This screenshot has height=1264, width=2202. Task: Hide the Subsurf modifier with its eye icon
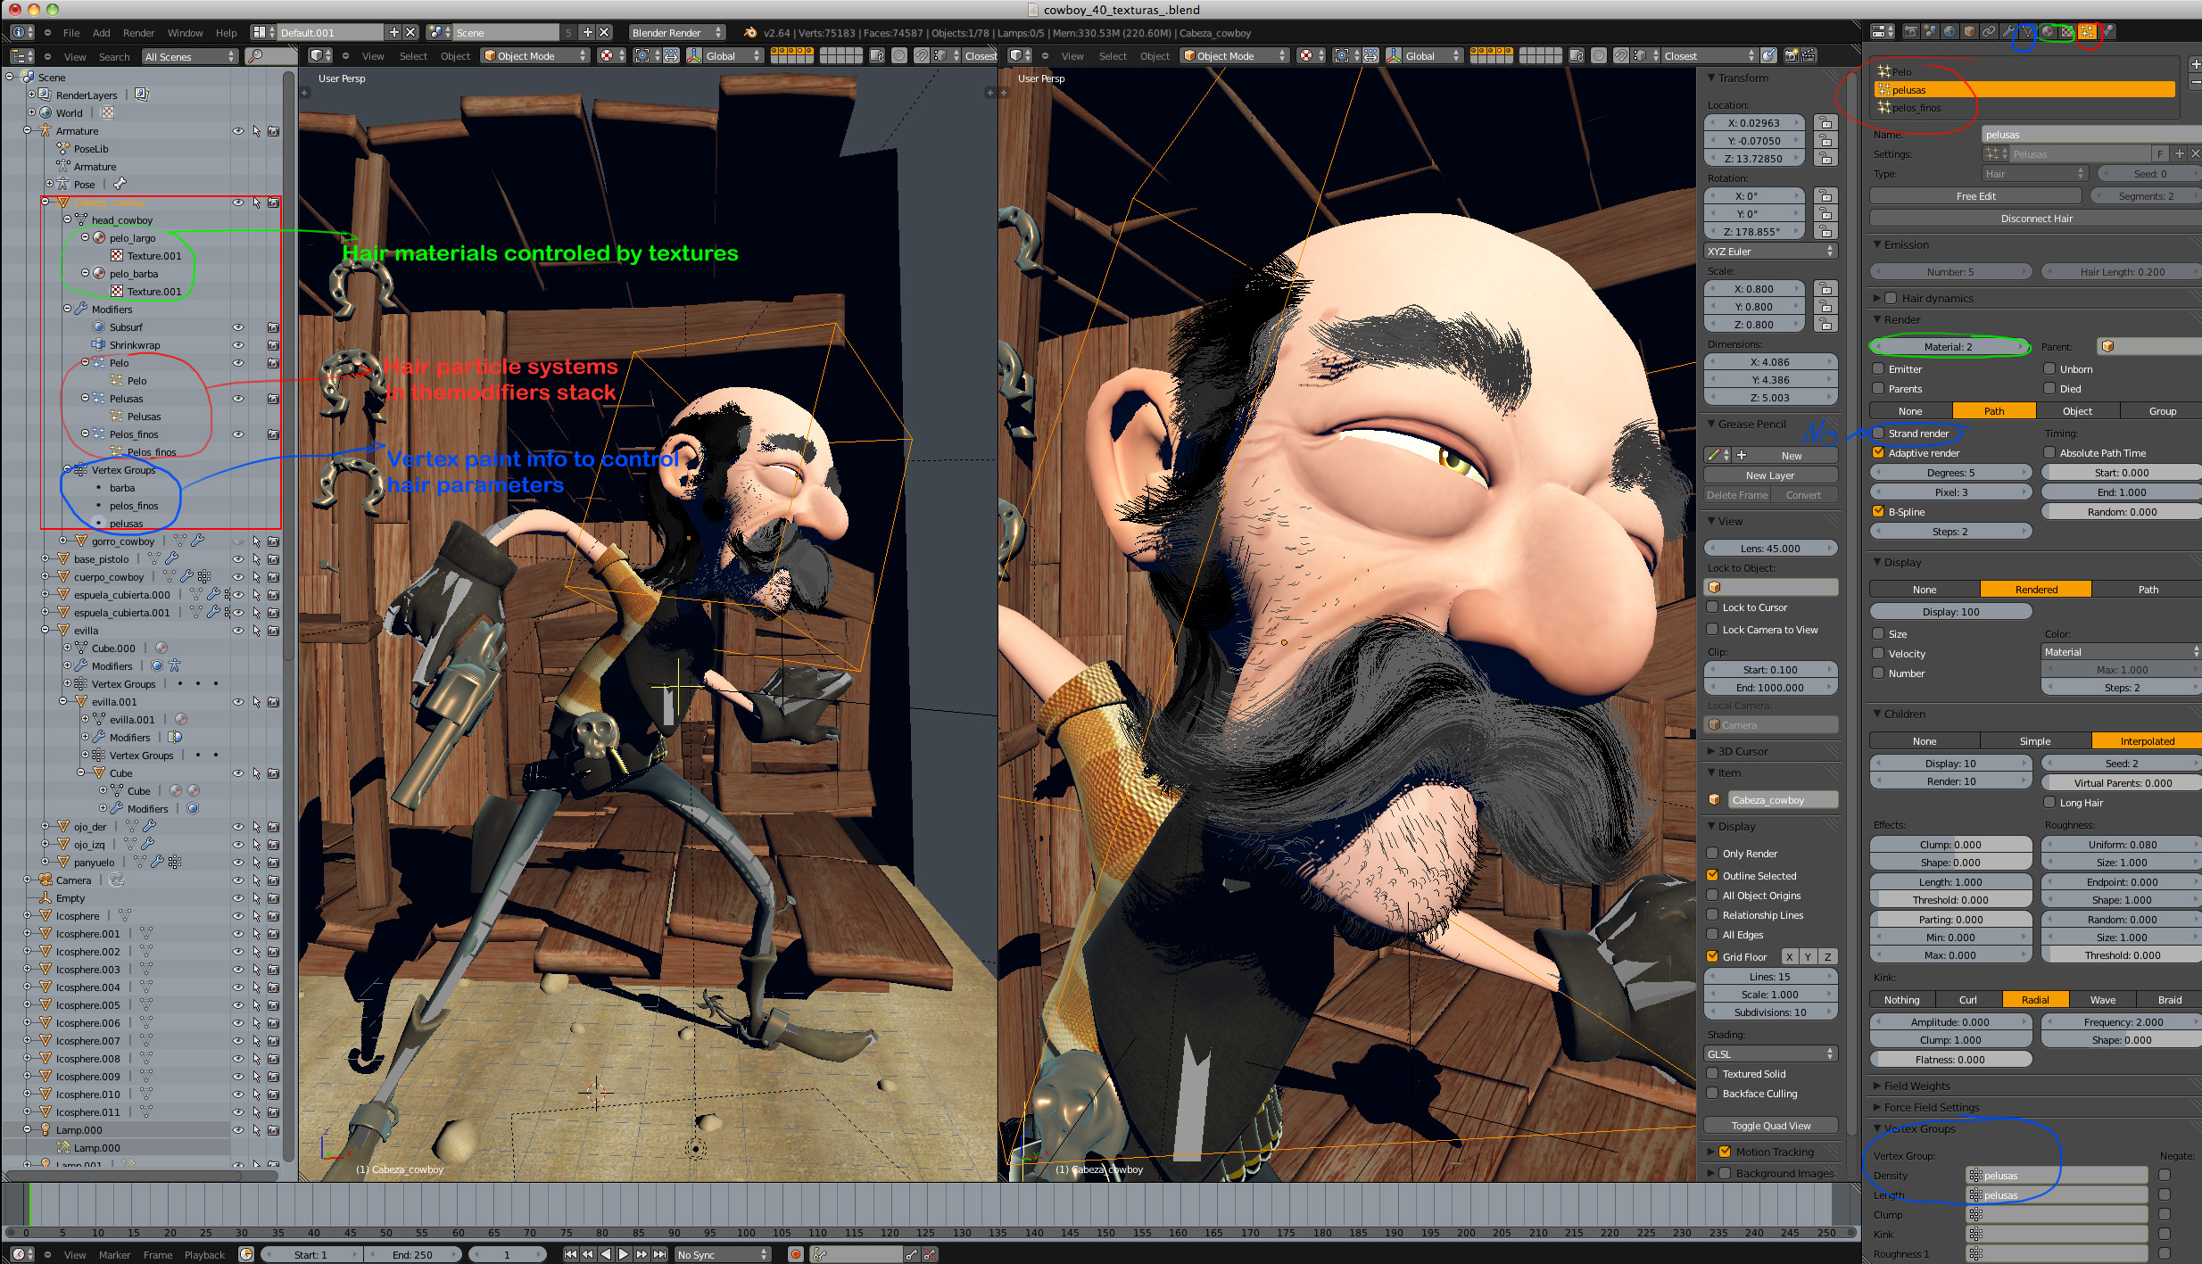(x=238, y=327)
